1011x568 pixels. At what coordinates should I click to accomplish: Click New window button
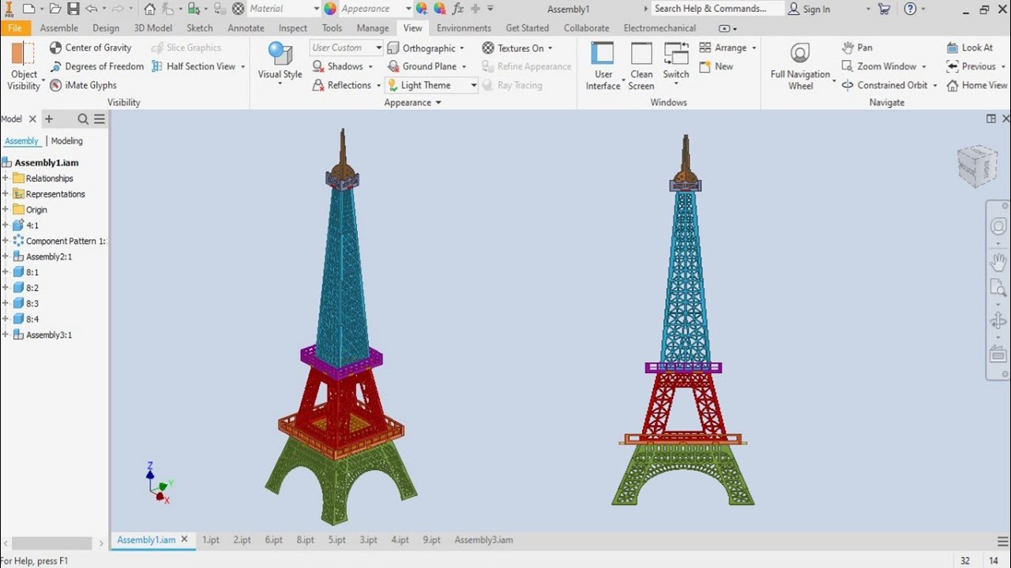[716, 66]
